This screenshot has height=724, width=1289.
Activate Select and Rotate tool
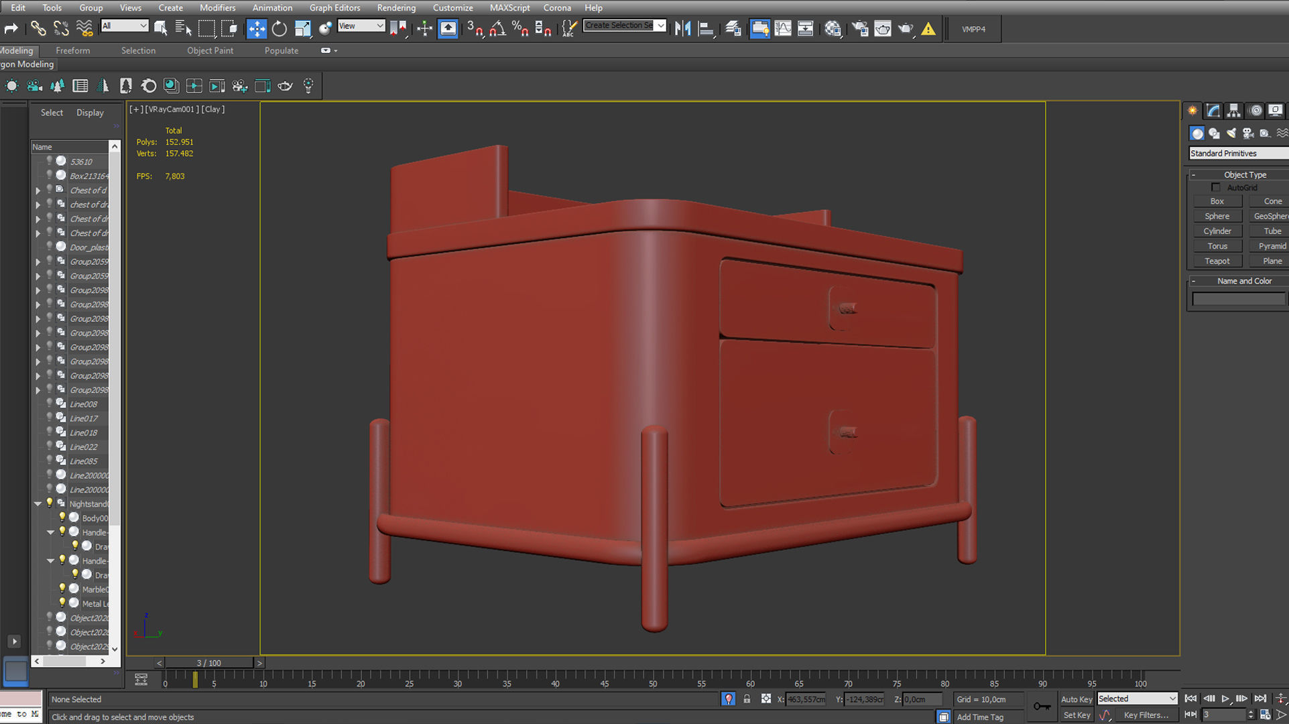pyautogui.click(x=280, y=29)
